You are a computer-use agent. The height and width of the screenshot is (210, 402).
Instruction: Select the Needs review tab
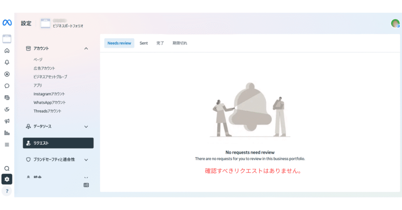119,43
